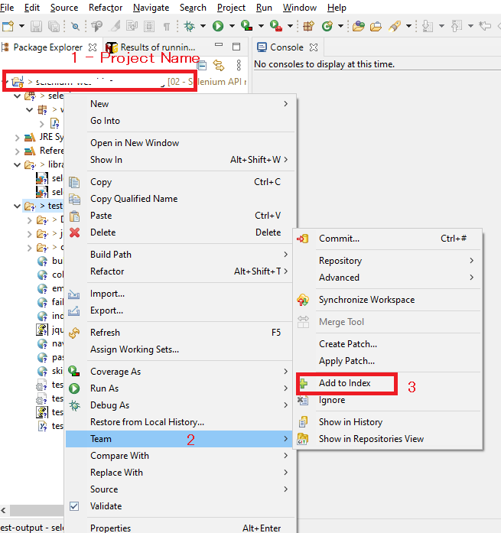The height and width of the screenshot is (533, 501).
Task: Close the Console tab with X
Action: (314, 47)
